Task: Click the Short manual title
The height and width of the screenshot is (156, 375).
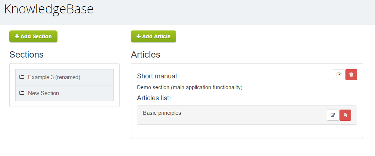Action: [x=157, y=76]
